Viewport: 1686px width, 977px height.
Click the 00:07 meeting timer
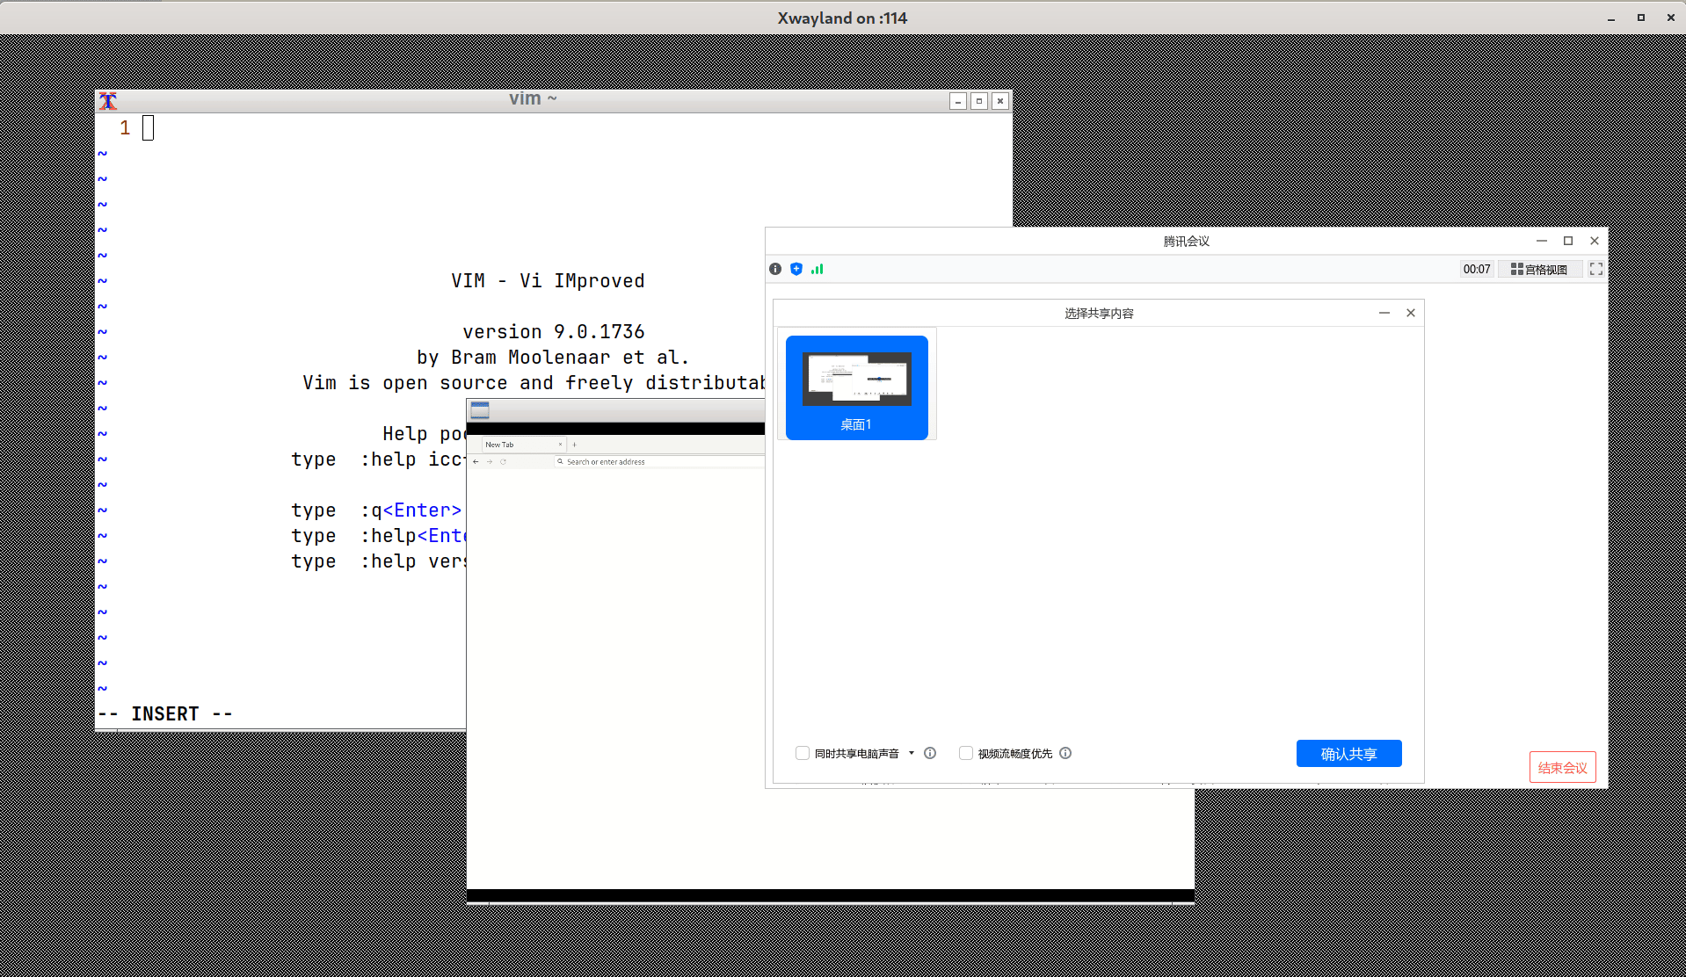[1477, 269]
